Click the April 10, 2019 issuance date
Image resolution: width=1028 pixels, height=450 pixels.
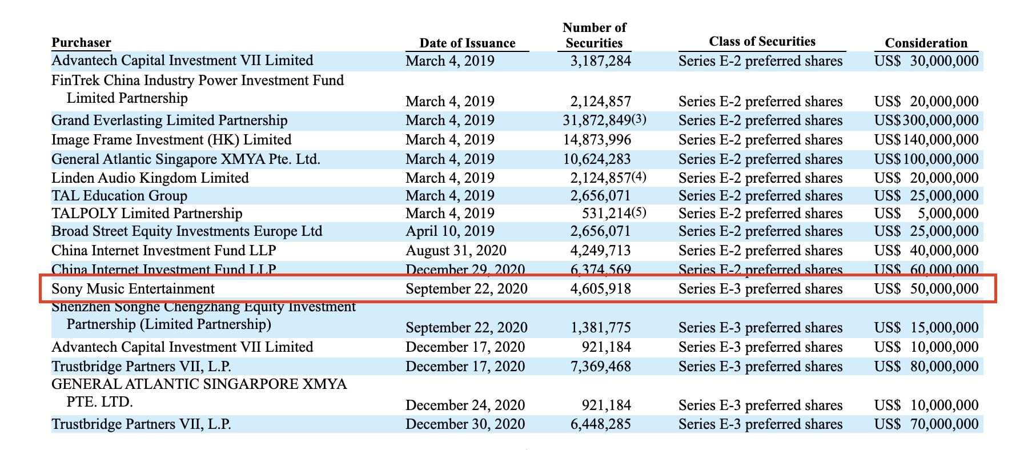[x=450, y=231]
